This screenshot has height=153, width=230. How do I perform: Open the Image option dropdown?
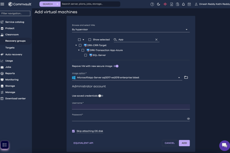click(x=127, y=78)
